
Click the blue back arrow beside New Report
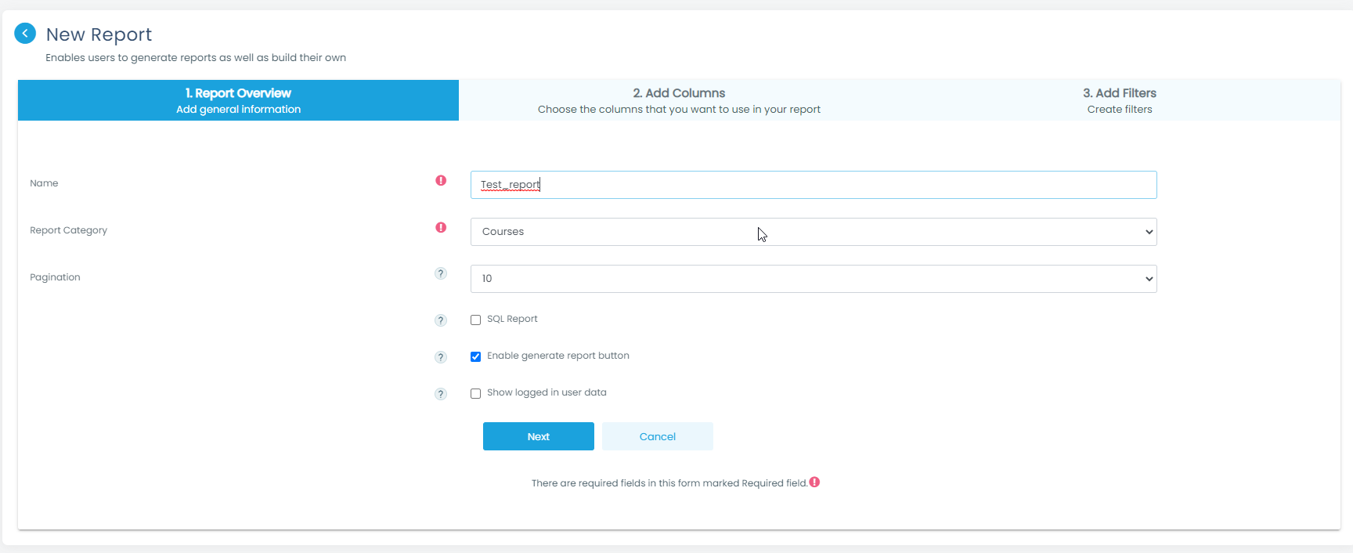click(25, 33)
